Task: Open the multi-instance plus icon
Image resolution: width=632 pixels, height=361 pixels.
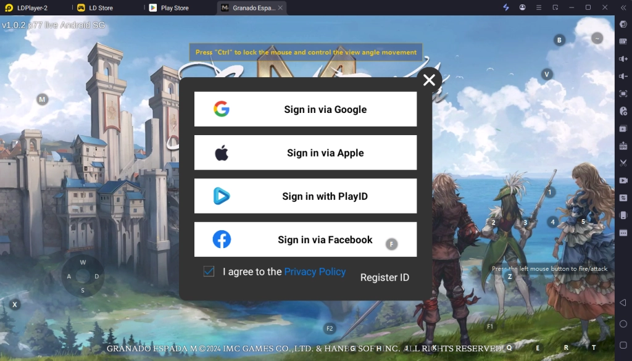Action: click(623, 128)
